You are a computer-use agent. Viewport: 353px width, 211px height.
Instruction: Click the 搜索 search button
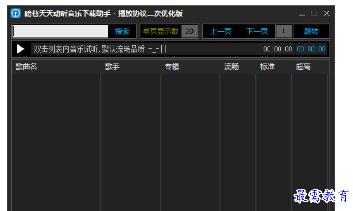tap(122, 31)
